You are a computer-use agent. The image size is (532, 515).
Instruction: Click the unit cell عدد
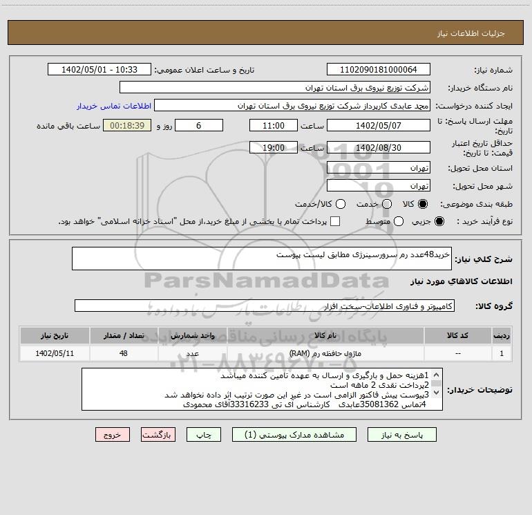coord(192,353)
